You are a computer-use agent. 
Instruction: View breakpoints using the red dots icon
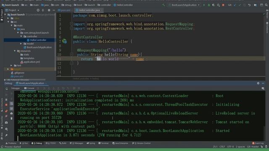tap(6, 111)
